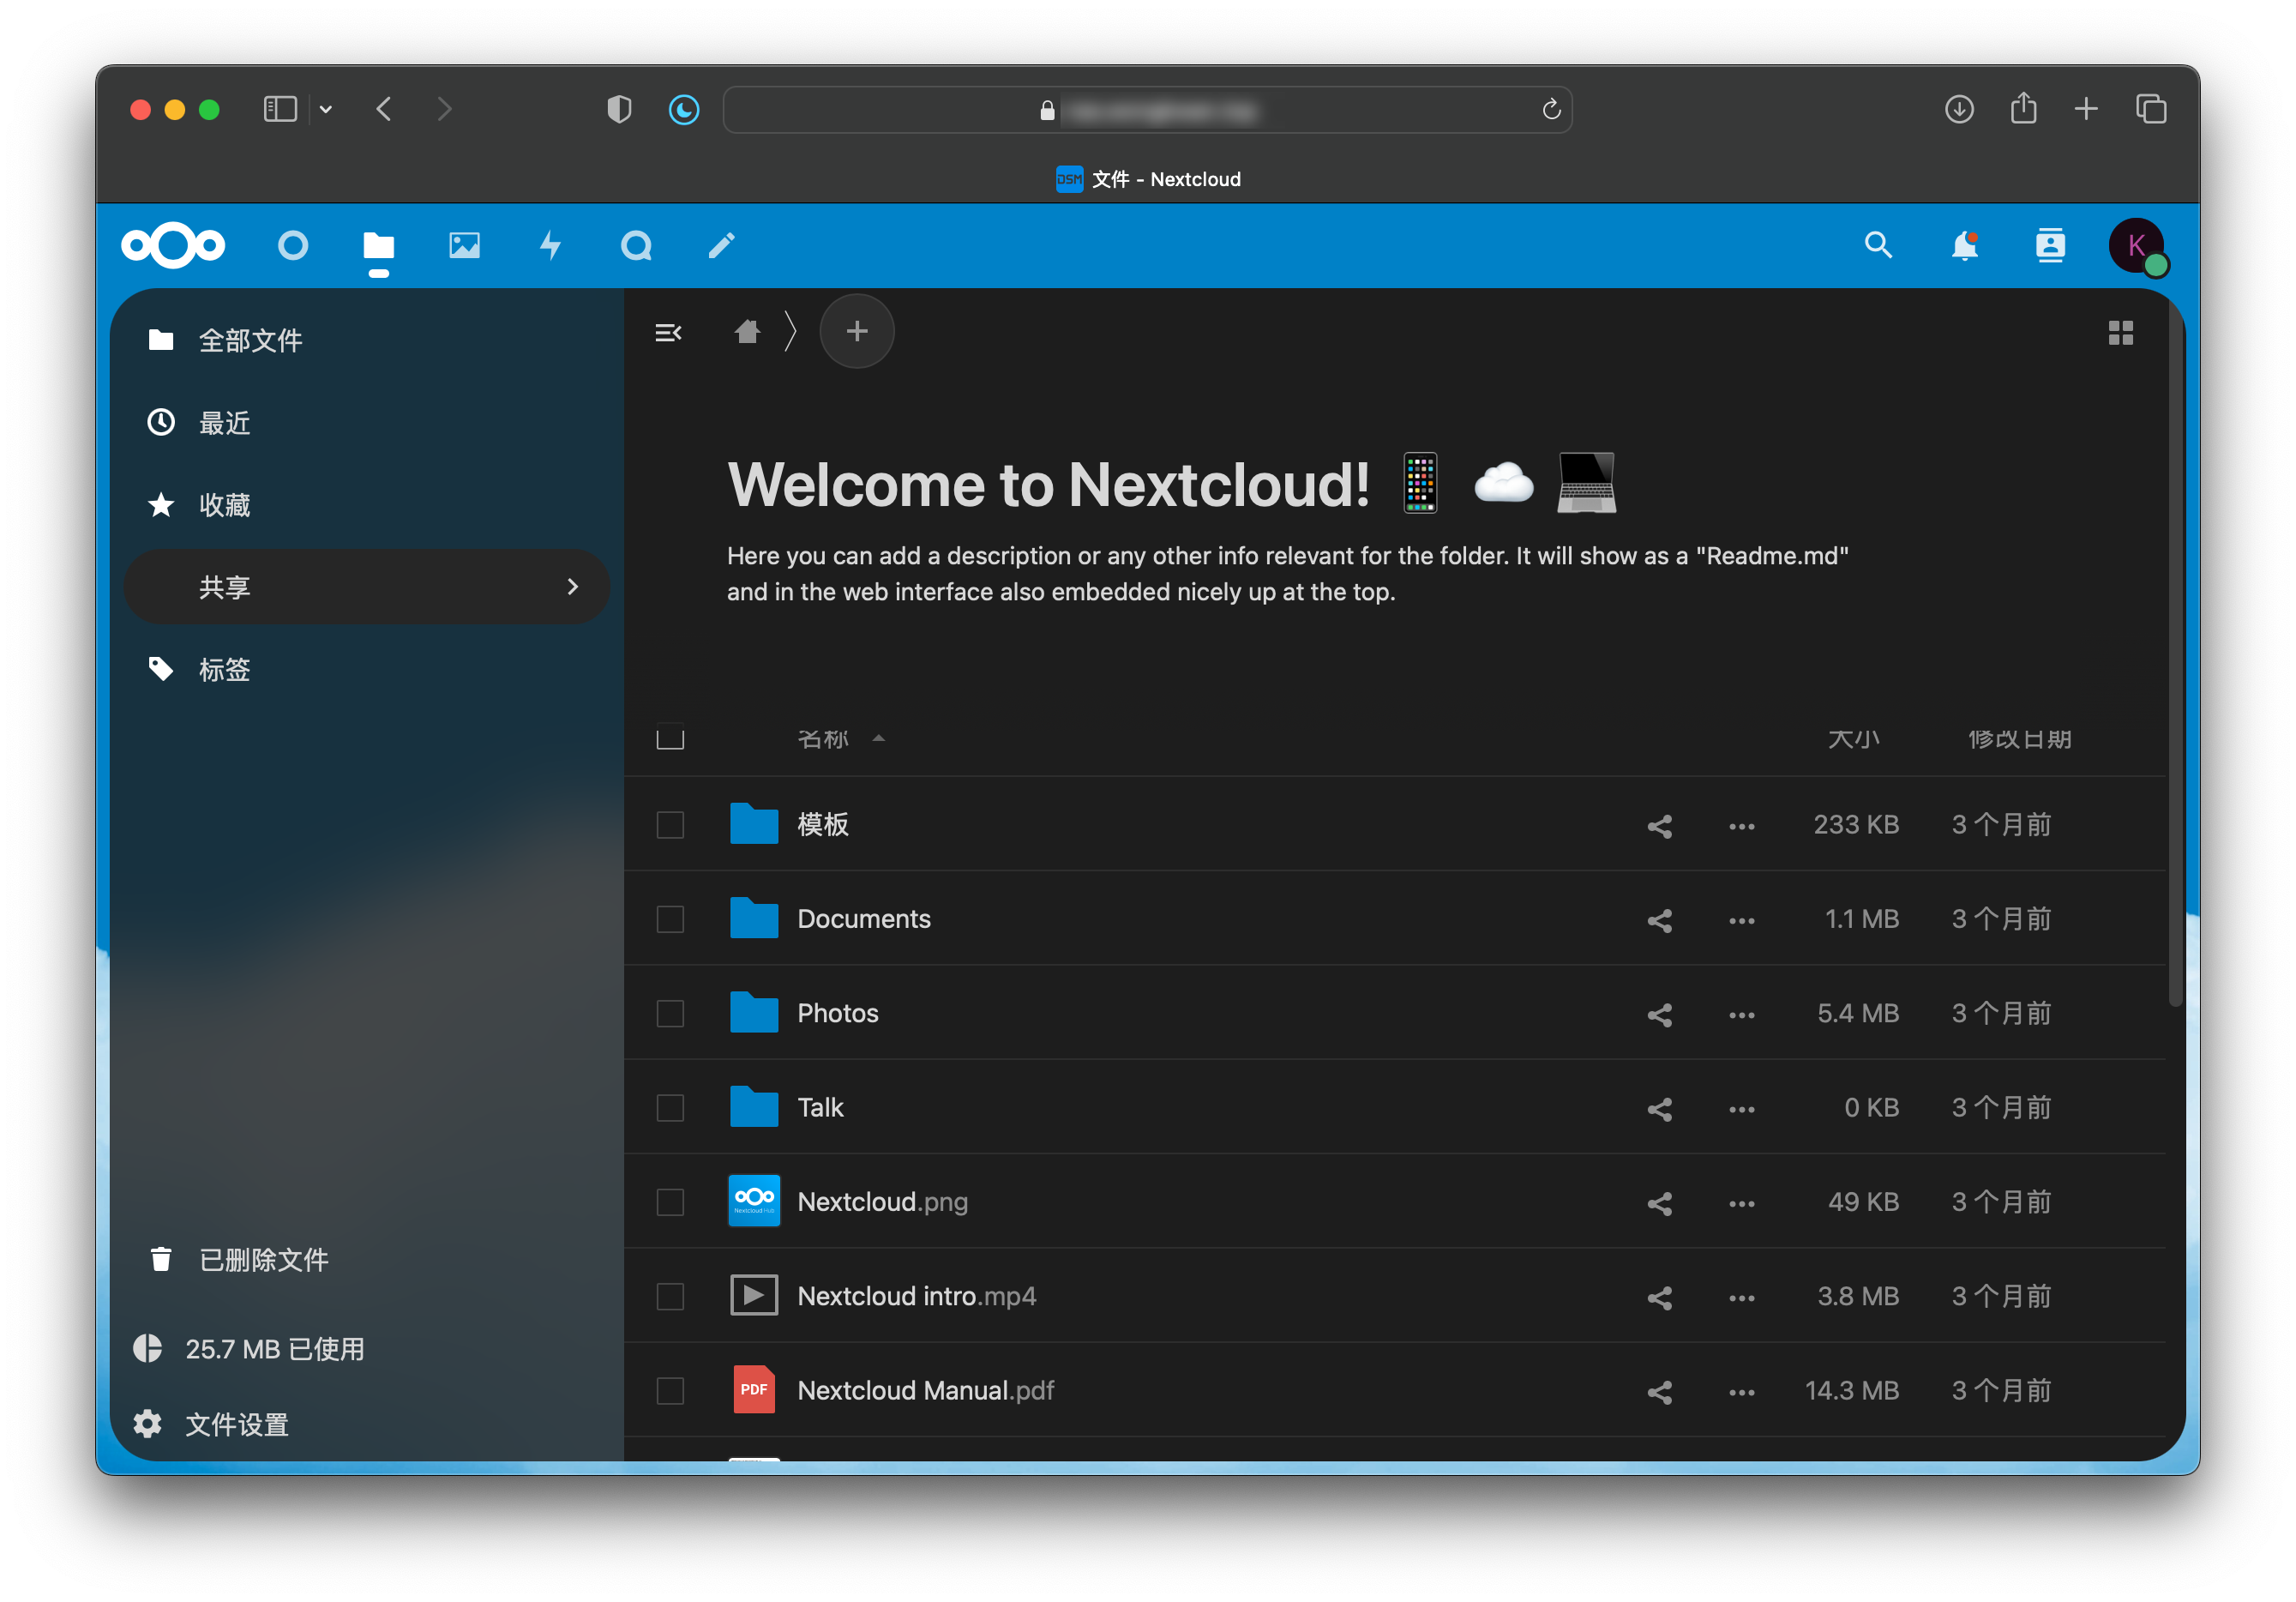Open the three-dot menu for Talk folder
The image size is (2296, 1602).
tap(1742, 1109)
